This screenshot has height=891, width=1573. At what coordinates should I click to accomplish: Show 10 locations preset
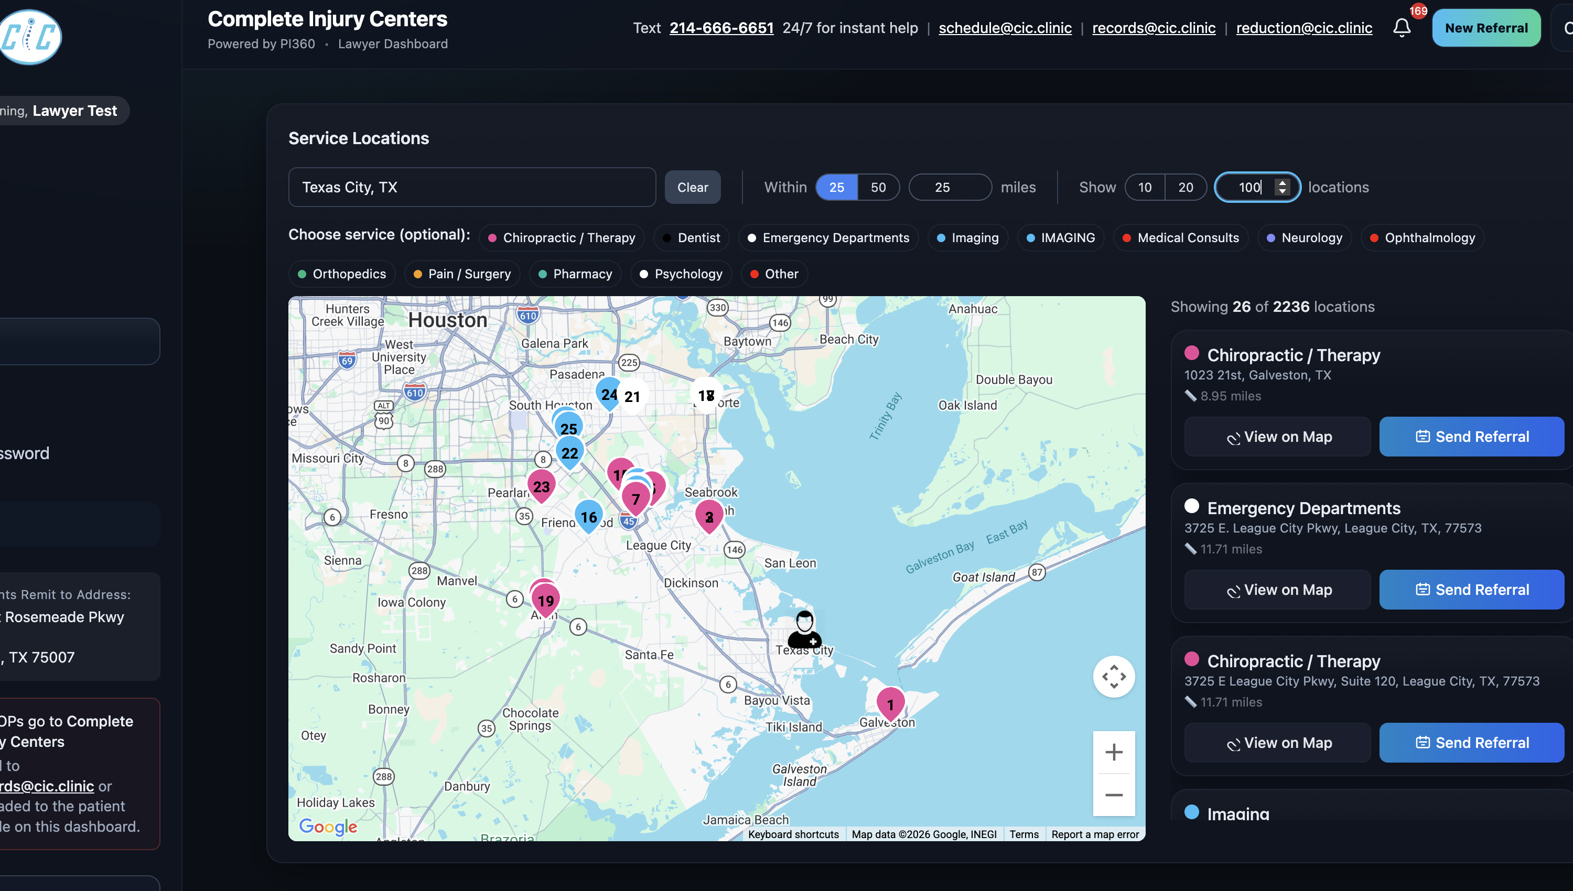pos(1145,187)
